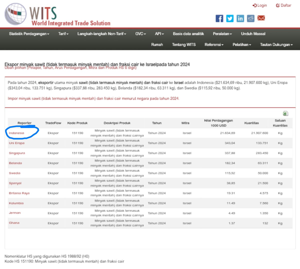
Task: Expand the GVC dropdown menu
Action: coord(140,34)
